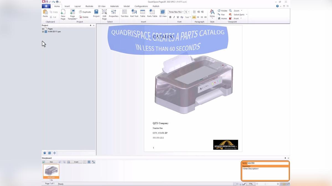
Task: Create a New Page
Action: [63, 15]
